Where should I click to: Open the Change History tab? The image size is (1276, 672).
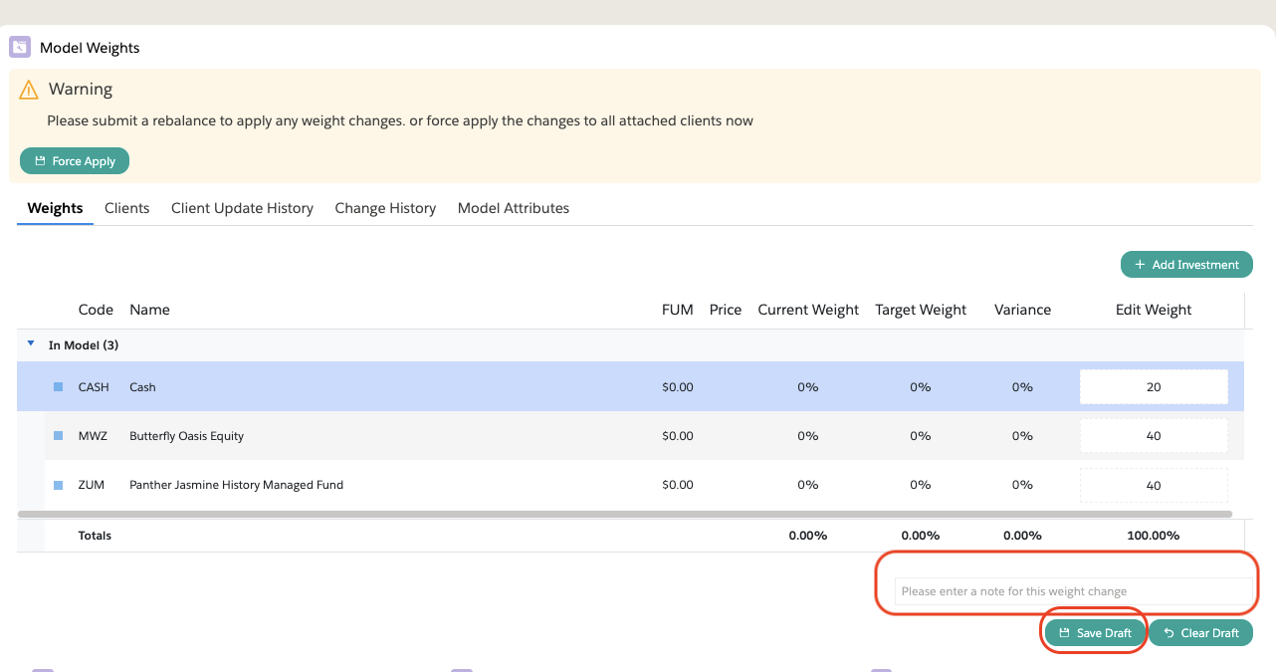pos(385,208)
